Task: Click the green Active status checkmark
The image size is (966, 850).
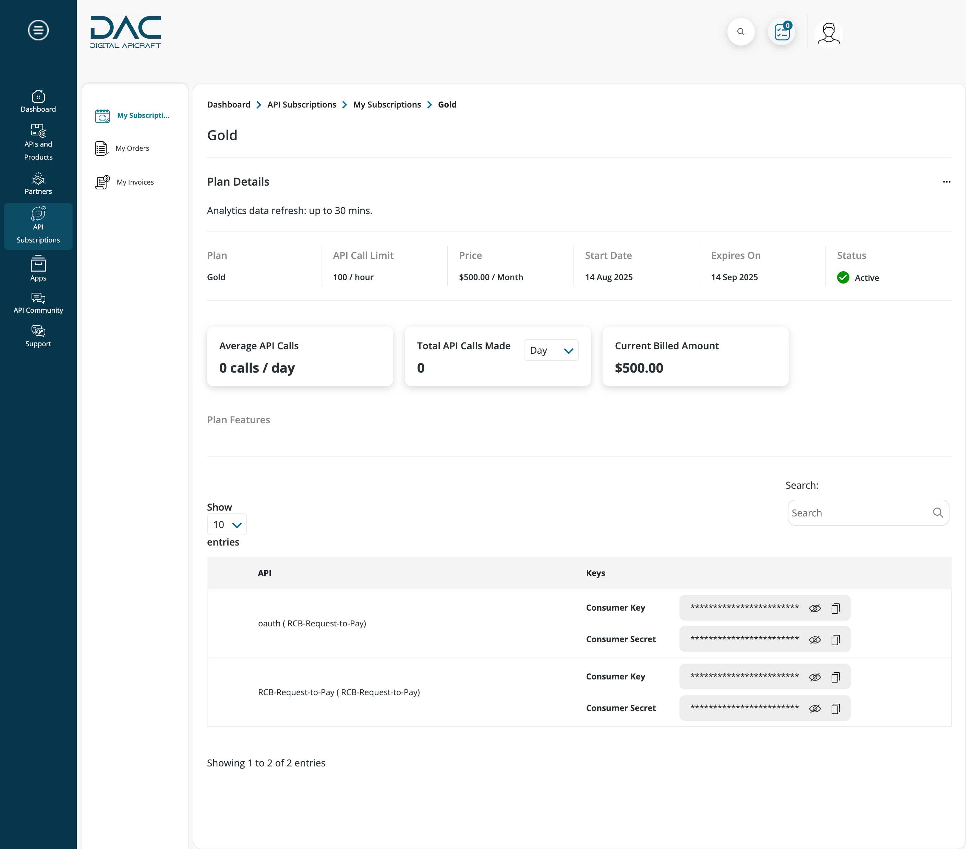Action: point(843,278)
